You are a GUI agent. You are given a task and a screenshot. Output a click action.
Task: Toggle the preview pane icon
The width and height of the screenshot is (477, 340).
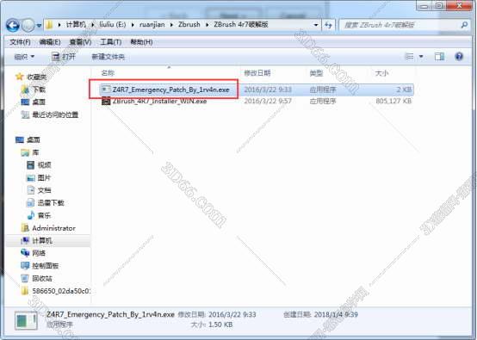point(439,57)
